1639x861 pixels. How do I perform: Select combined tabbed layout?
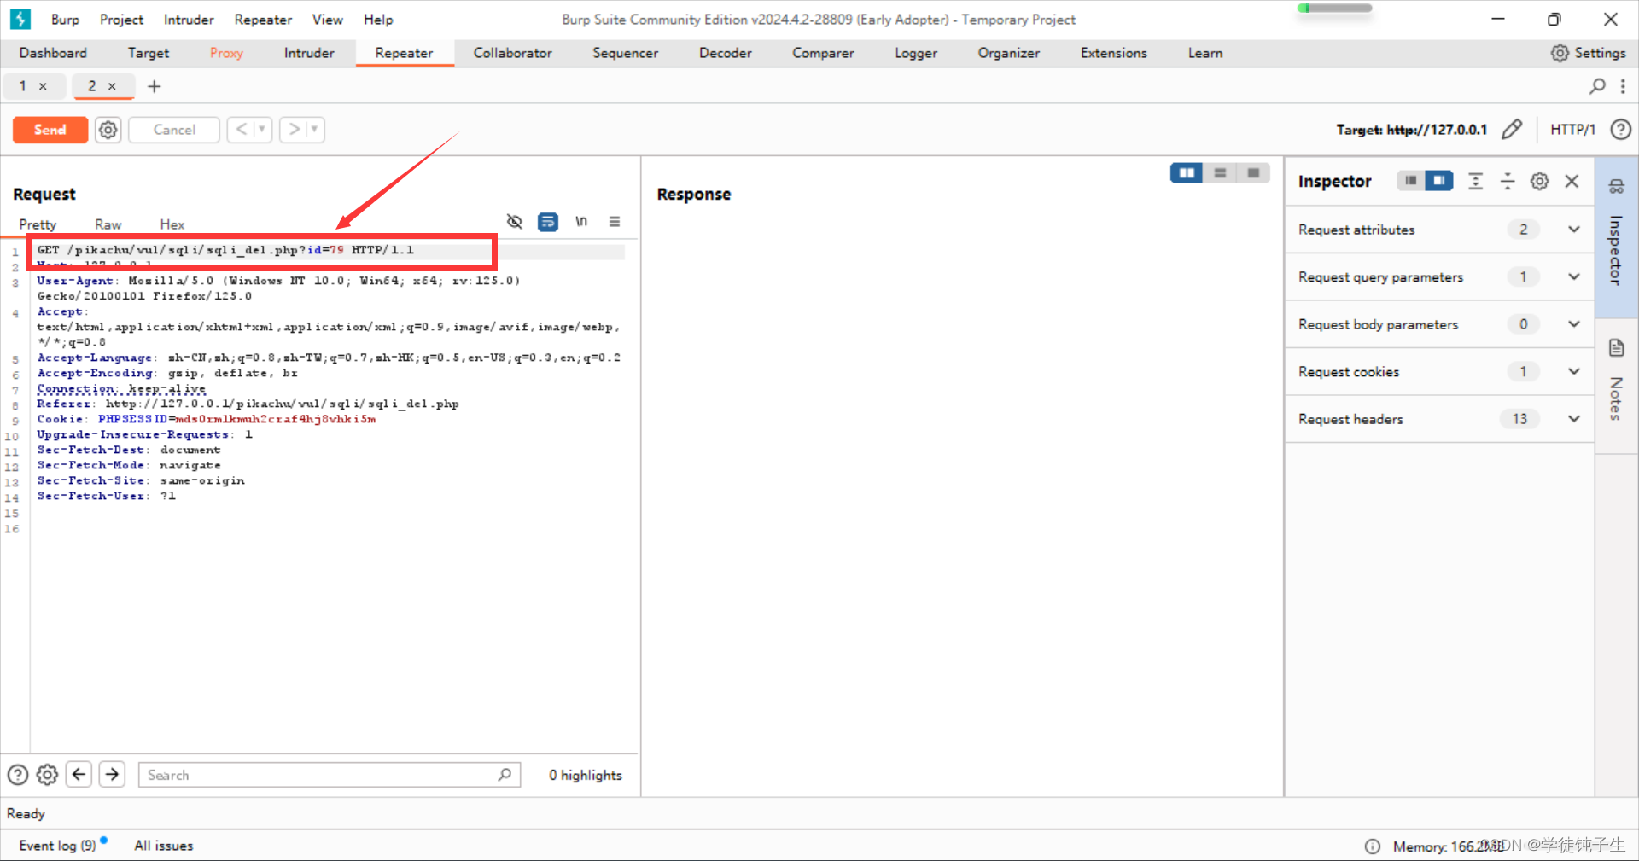1253,173
